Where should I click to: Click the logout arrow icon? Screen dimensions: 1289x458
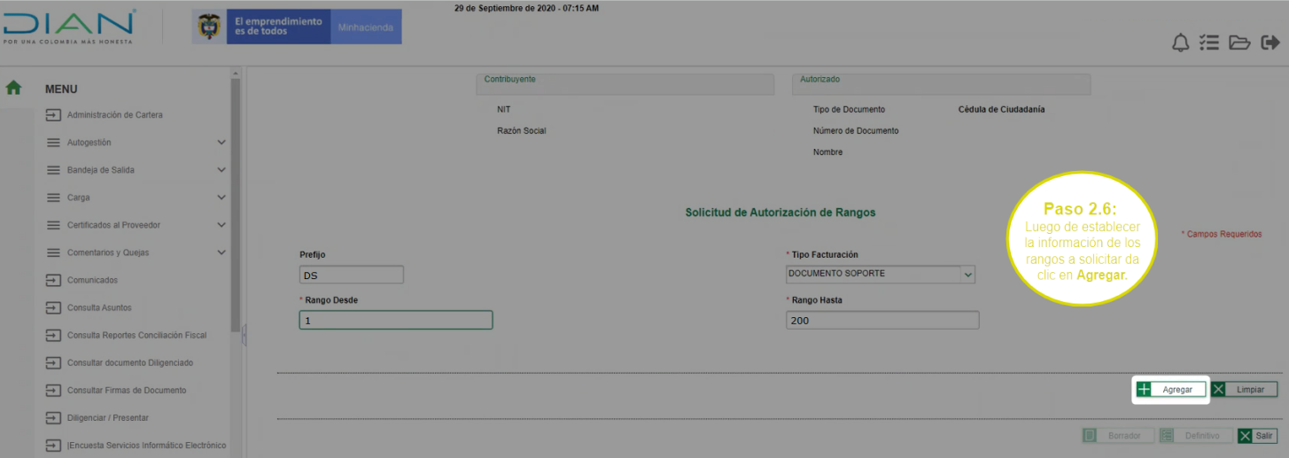pyautogui.click(x=1270, y=43)
